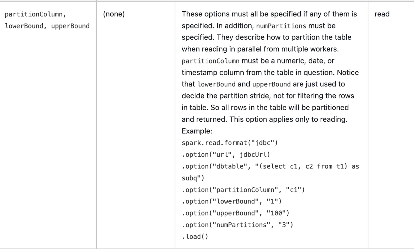Click the partitionColumn "c1" option line
The width and height of the screenshot is (414, 249).
click(x=243, y=190)
